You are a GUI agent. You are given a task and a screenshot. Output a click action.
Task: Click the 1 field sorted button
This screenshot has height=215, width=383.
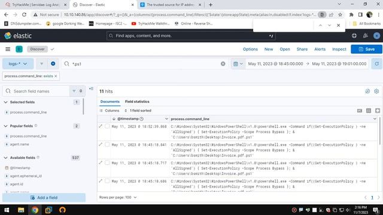pos(138,110)
